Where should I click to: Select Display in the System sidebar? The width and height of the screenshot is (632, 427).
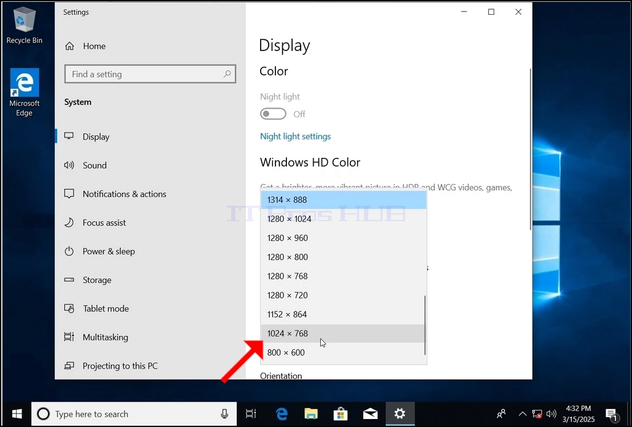pyautogui.click(x=150, y=136)
